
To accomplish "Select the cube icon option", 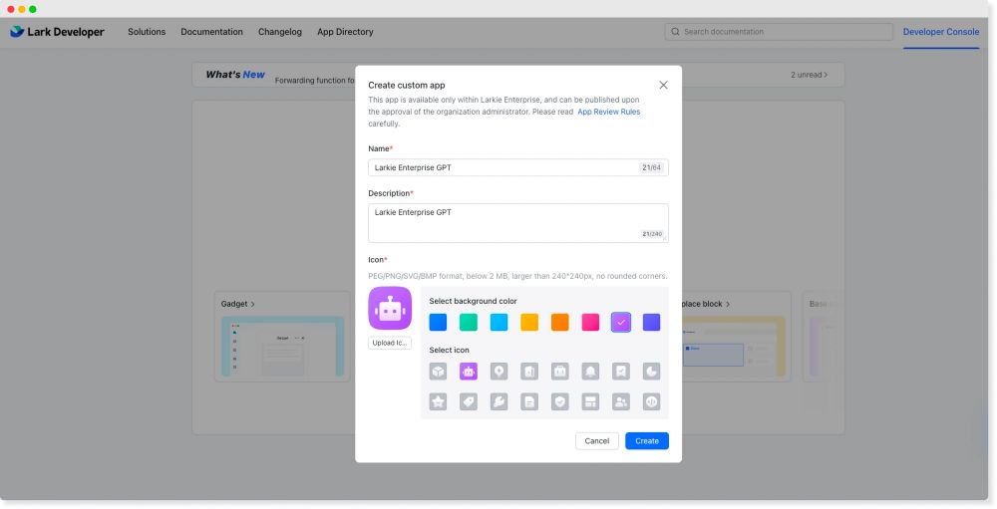I will (x=438, y=371).
